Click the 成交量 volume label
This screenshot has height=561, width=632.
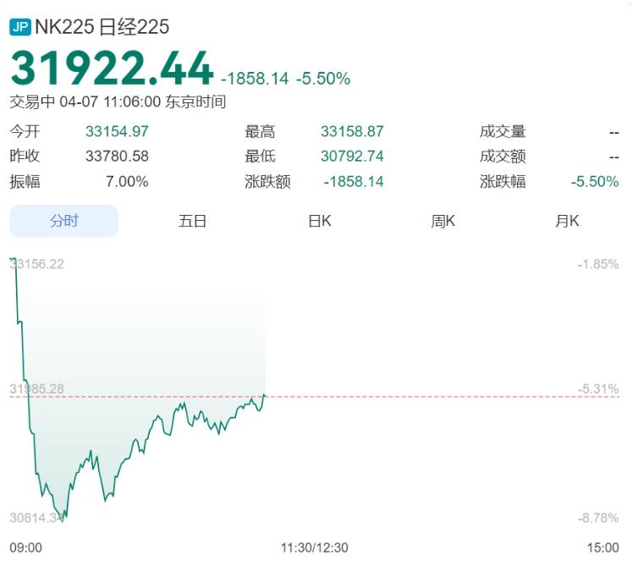503,132
